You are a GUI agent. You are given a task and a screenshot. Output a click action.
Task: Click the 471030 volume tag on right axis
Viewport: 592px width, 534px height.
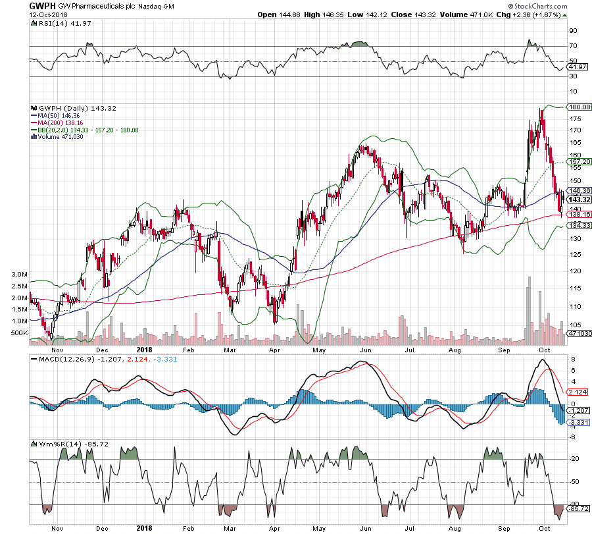580,333
